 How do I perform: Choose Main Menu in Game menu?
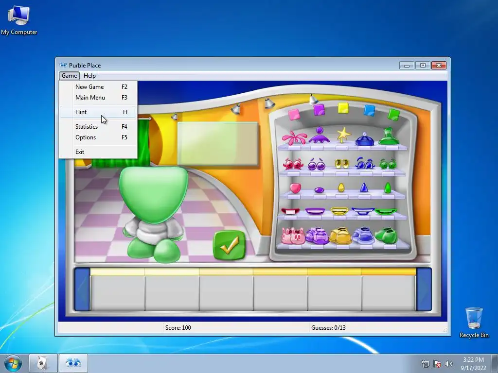[x=98, y=98]
